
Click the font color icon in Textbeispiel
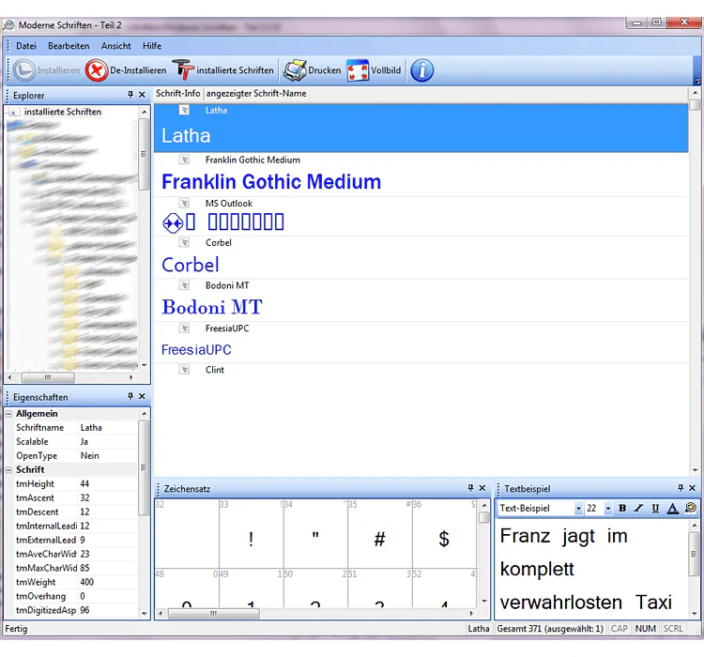tap(672, 508)
